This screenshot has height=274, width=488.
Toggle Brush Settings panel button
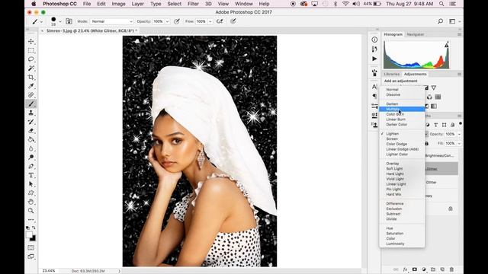click(x=69, y=21)
